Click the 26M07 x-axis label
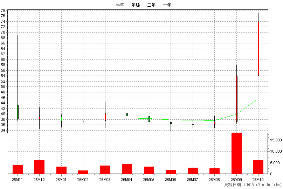283x189 pixels. pos(192,180)
